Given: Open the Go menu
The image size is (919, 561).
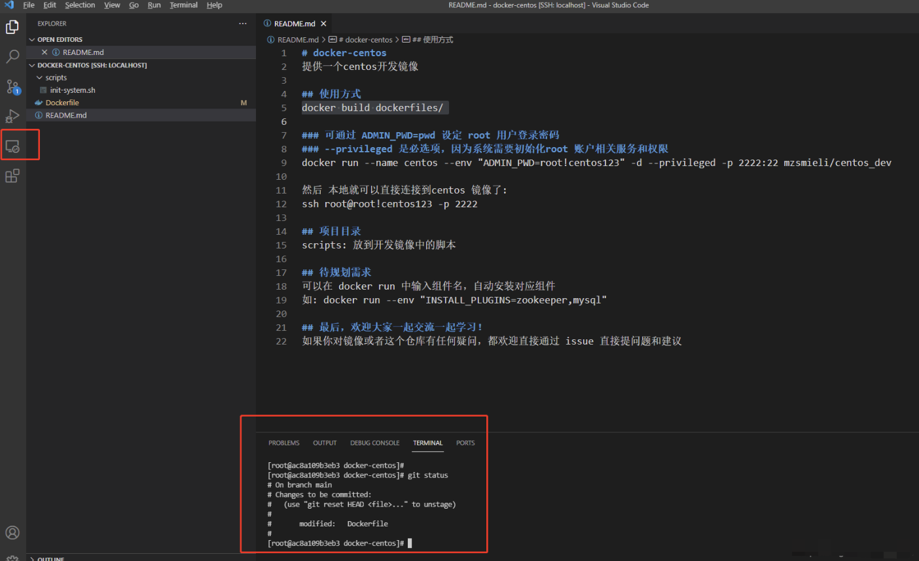Looking at the screenshot, I should [134, 5].
